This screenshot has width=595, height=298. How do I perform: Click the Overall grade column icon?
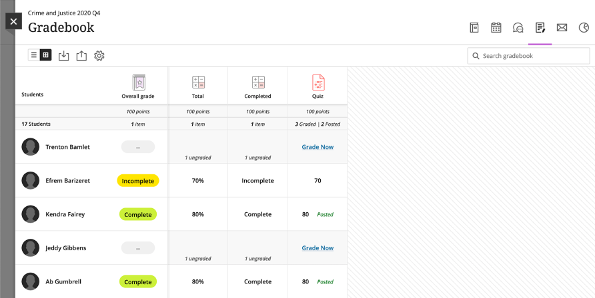(139, 82)
